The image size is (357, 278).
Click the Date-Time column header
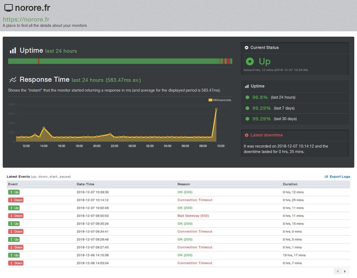(x=85, y=184)
